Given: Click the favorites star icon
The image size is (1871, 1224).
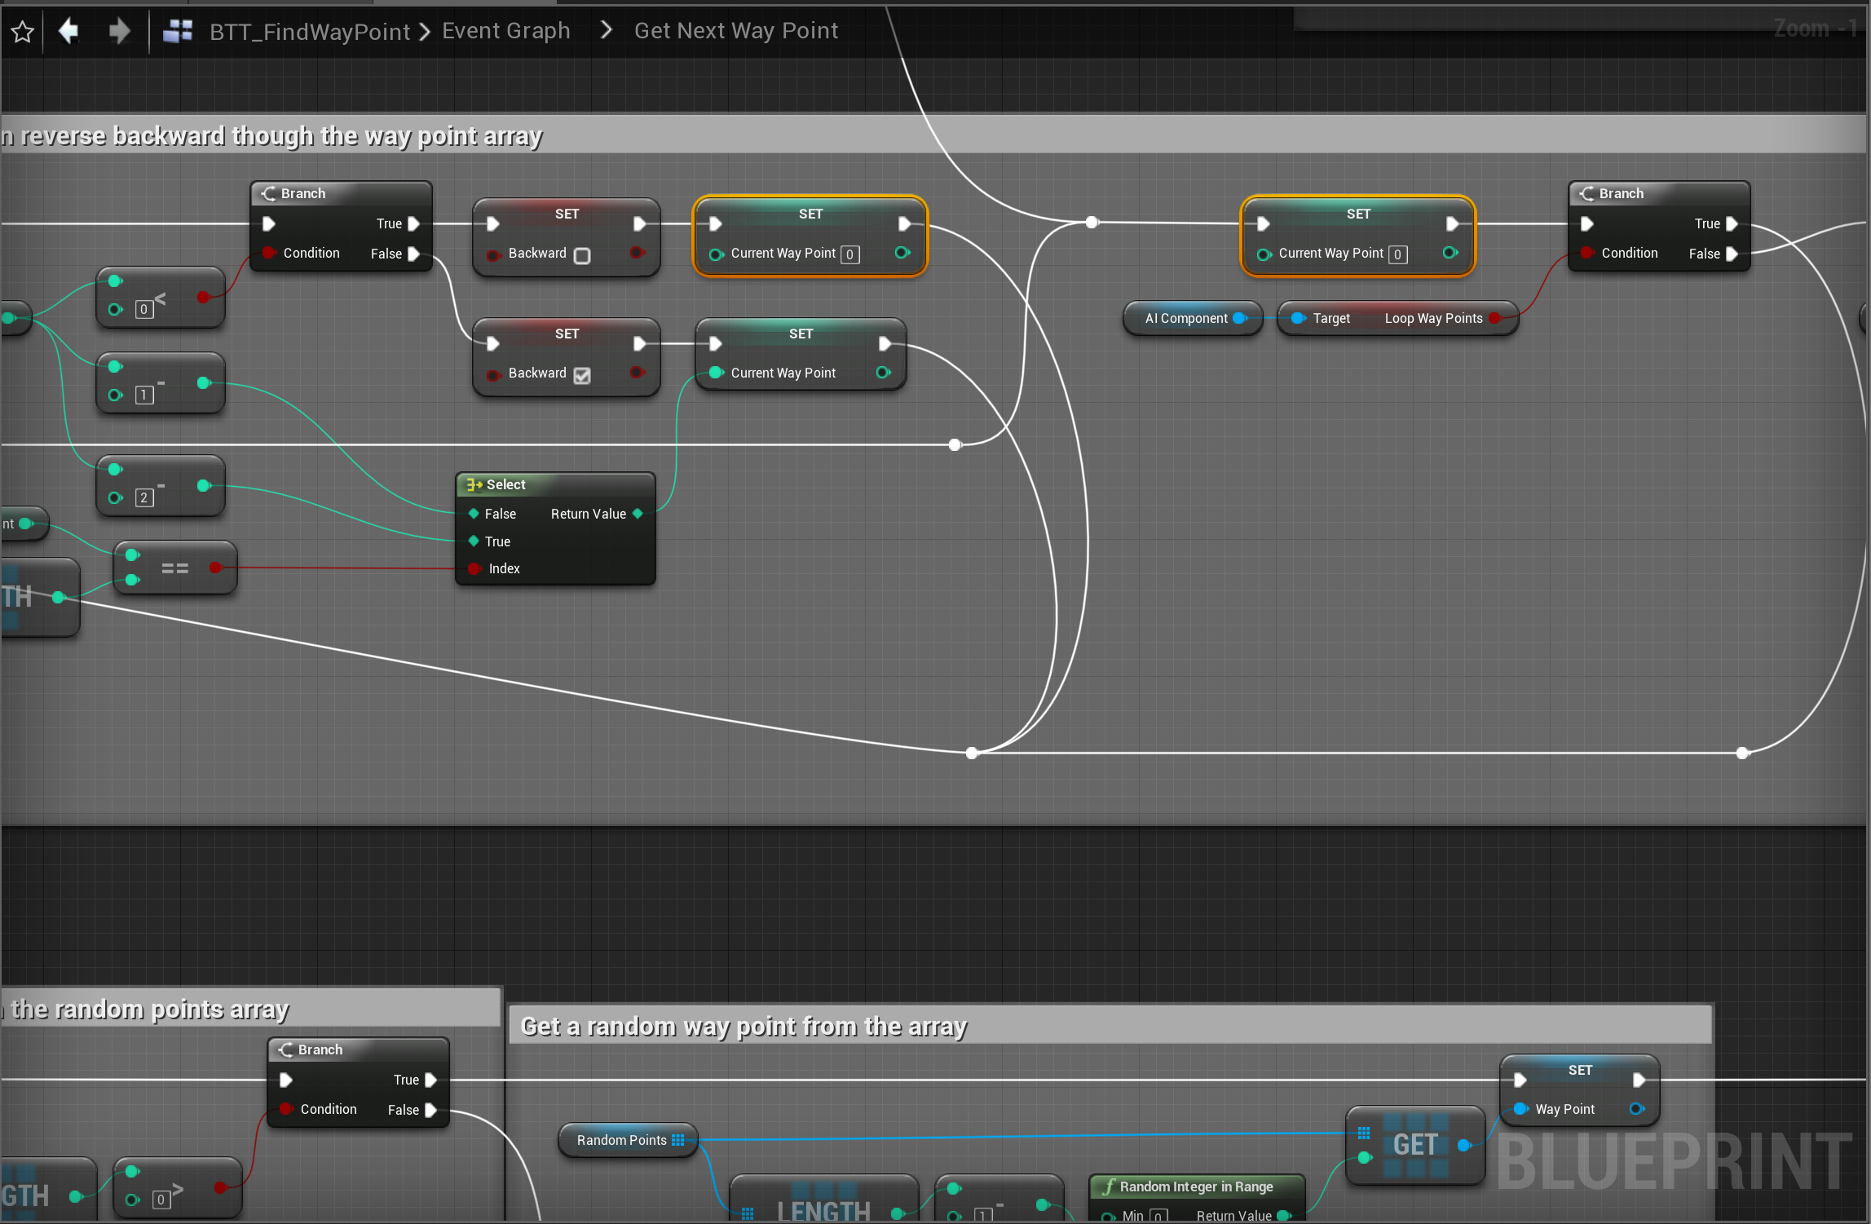Looking at the screenshot, I should (x=22, y=32).
